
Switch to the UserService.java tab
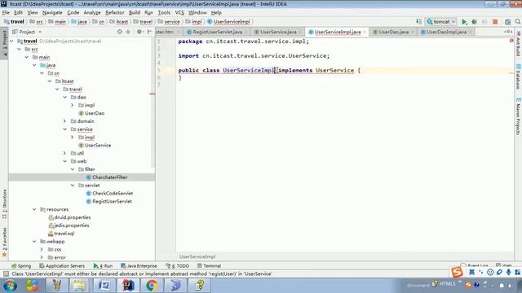pyautogui.click(x=278, y=32)
